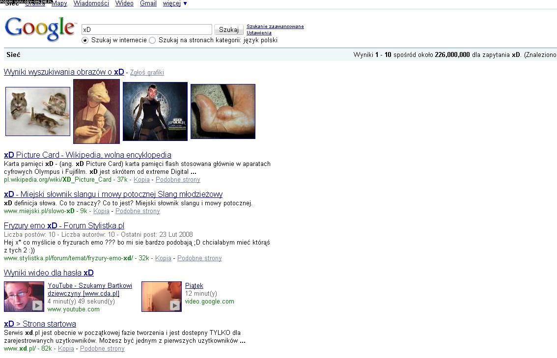Image resolution: width=557 pixels, height=358 pixels.
Task: Open the Wideo tab
Action: coord(124,3)
